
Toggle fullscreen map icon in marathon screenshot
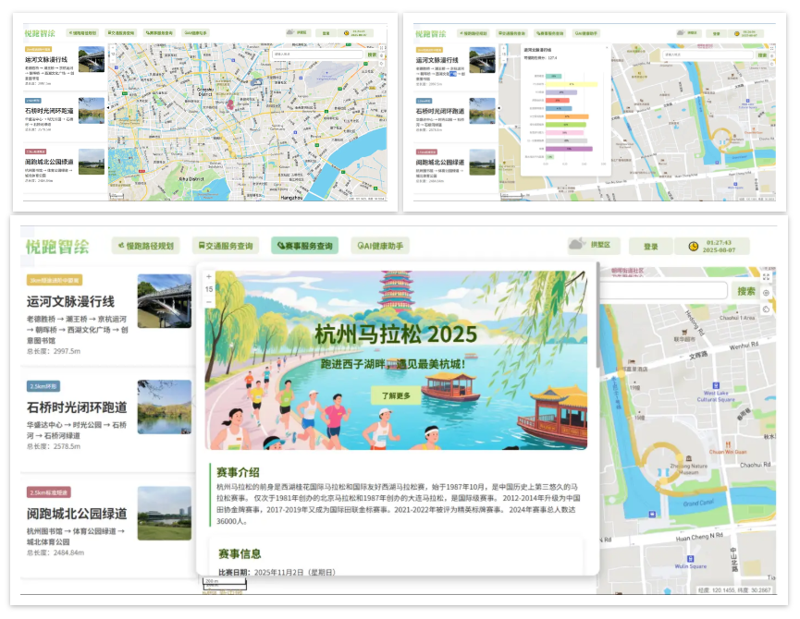pyautogui.click(x=766, y=276)
